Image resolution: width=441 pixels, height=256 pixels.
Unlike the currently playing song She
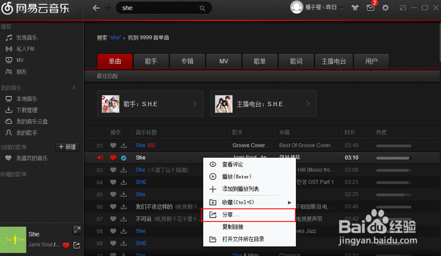tap(113, 157)
